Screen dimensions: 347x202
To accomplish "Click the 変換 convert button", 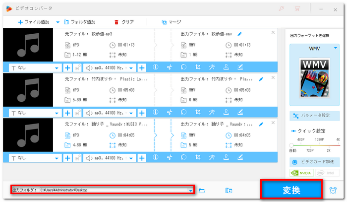I will click(x=291, y=190).
